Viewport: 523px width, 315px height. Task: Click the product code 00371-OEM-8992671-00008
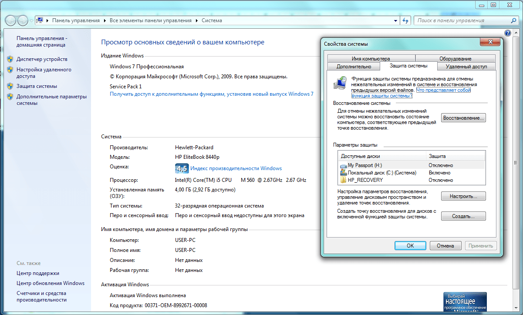pyautogui.click(x=175, y=305)
